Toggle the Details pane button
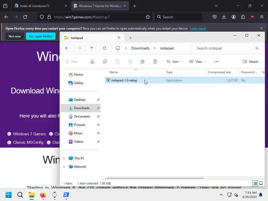Screen dimensions: 268x201 click(x=250, y=62)
